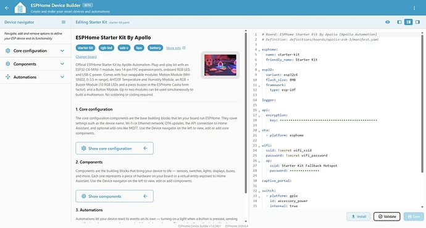Open the More info link

coord(176,48)
